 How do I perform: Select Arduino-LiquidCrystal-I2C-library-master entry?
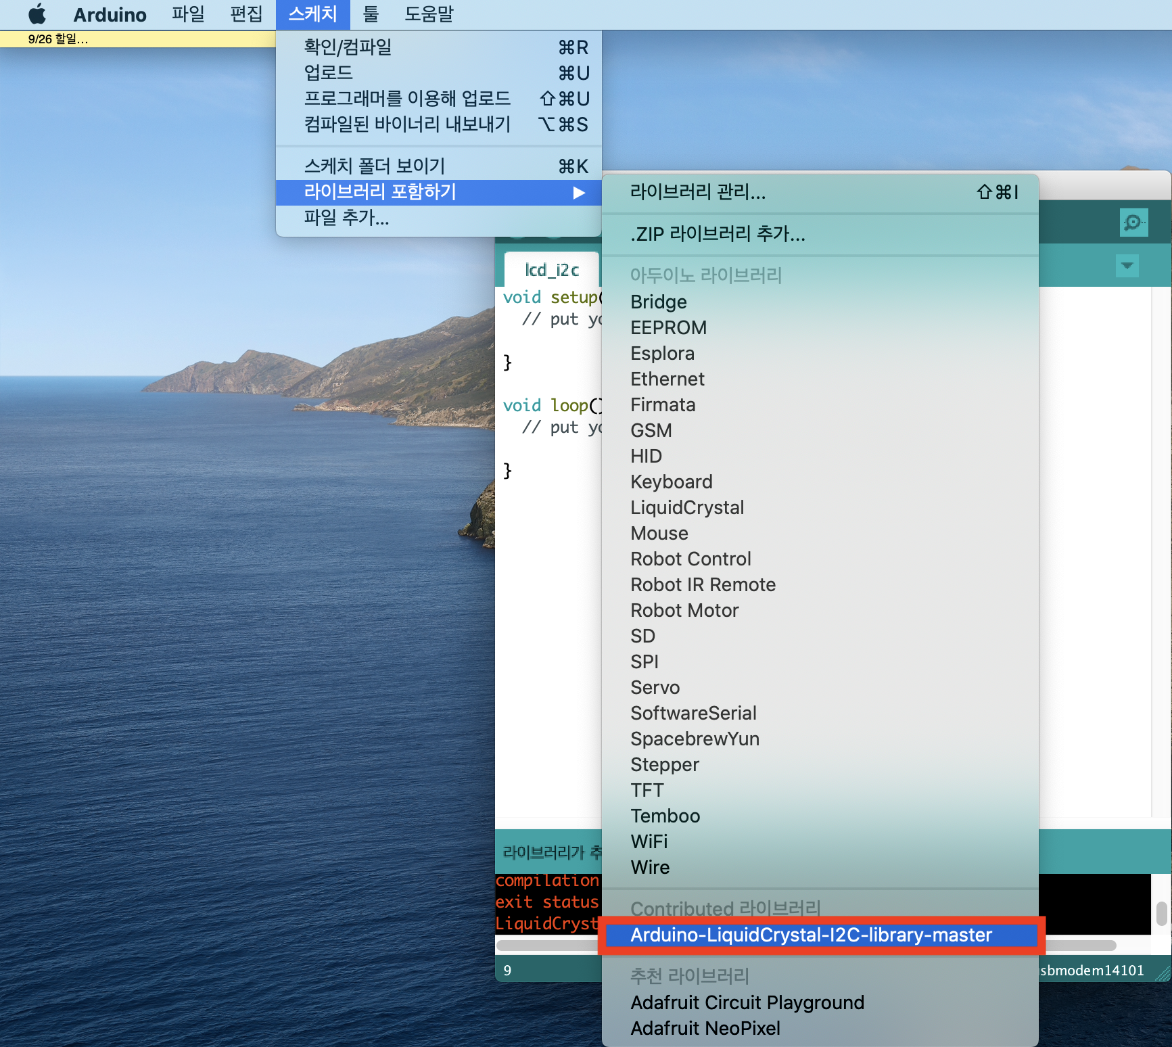tap(820, 935)
